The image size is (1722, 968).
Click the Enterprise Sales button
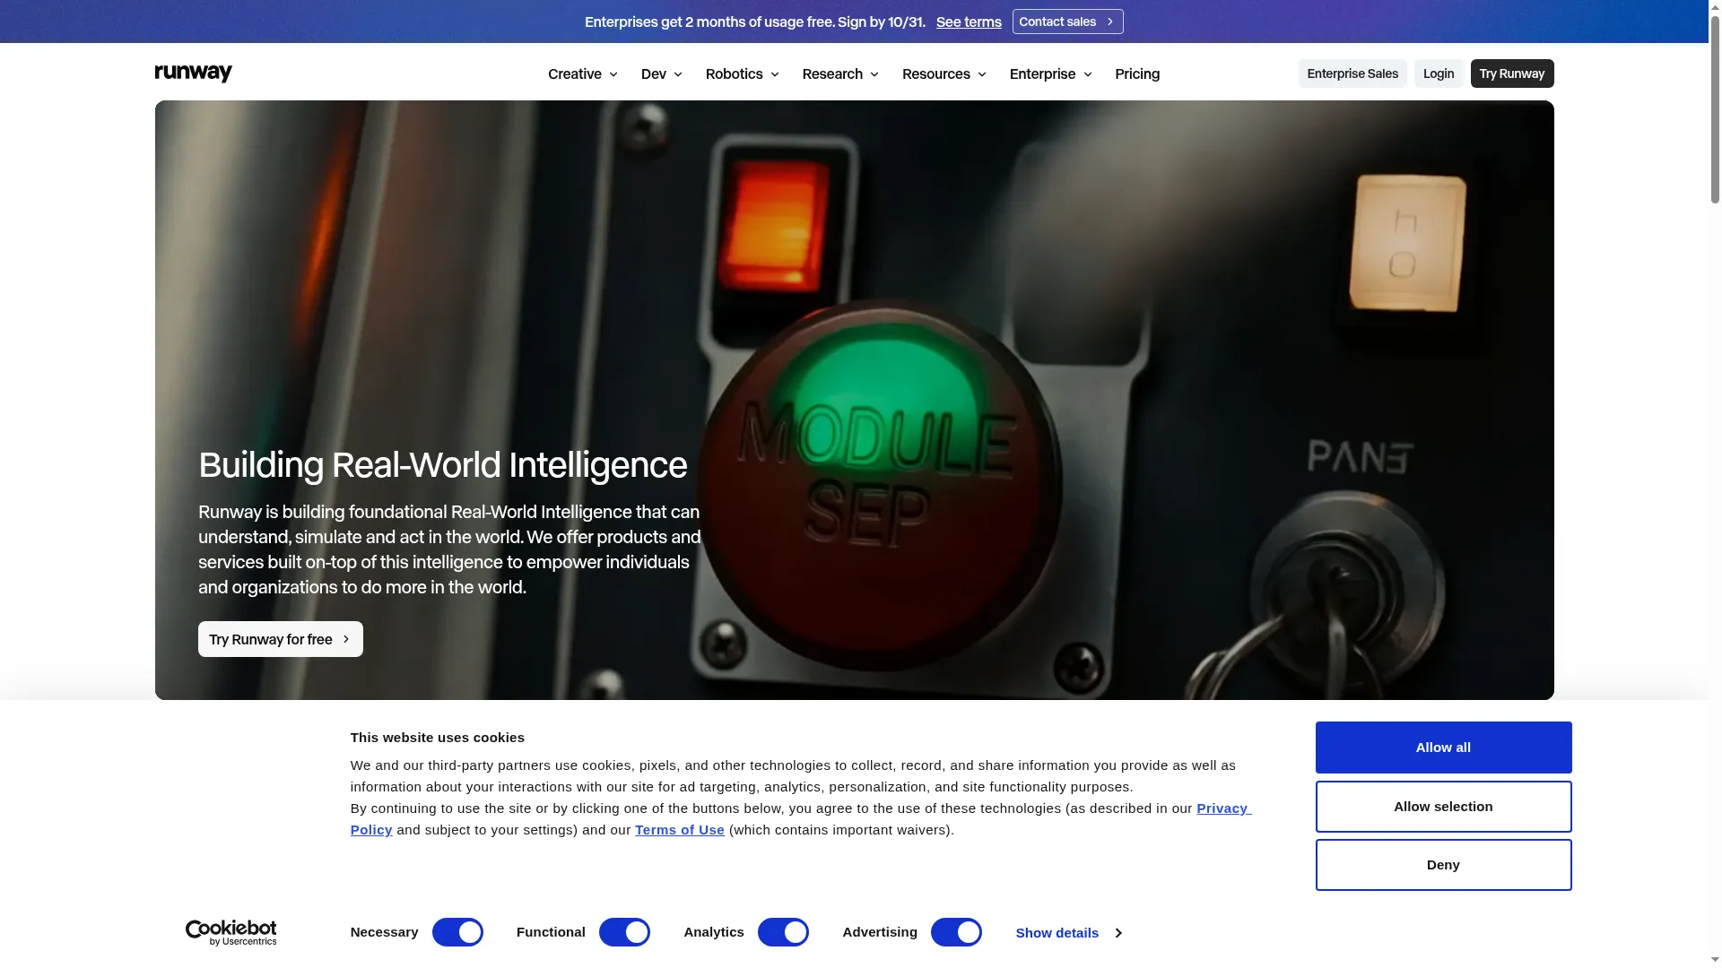[1352, 73]
